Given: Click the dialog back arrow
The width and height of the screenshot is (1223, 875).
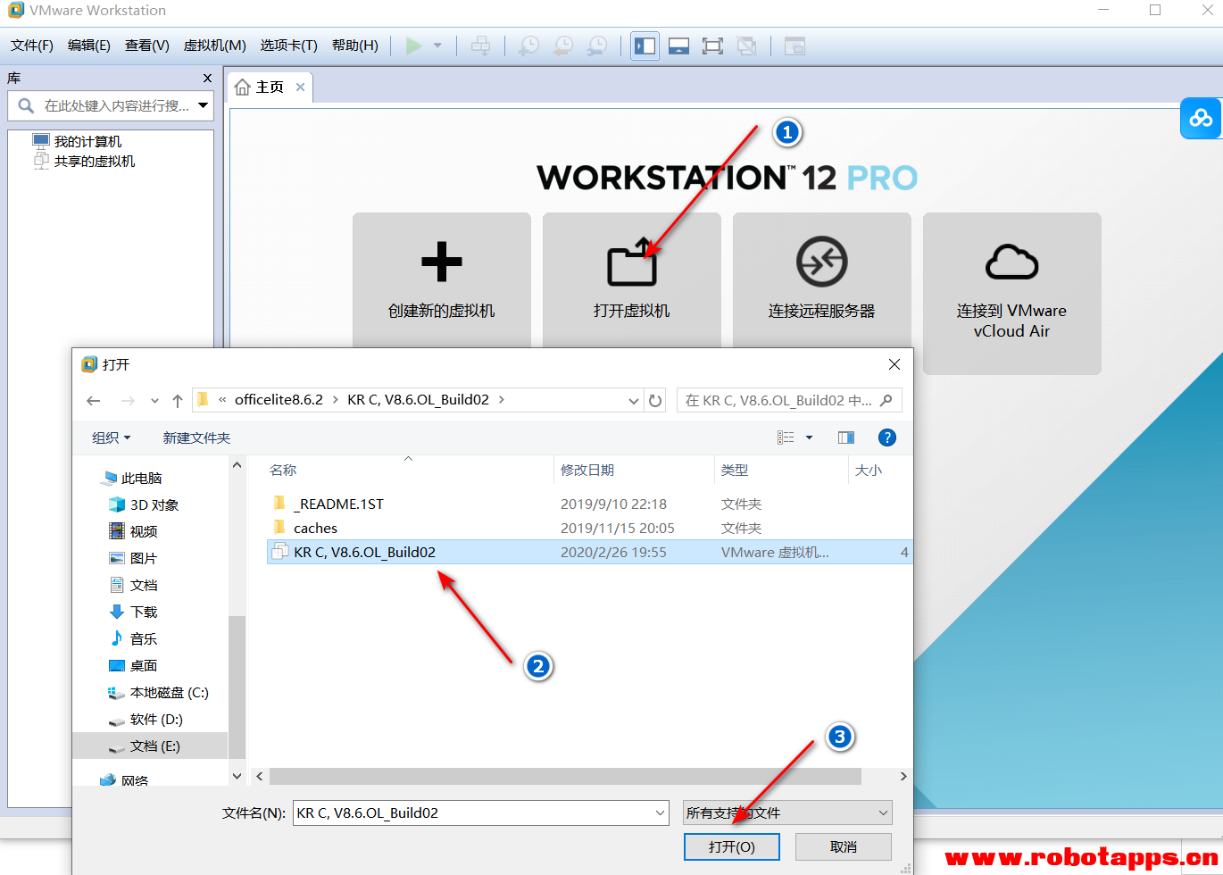Looking at the screenshot, I should coord(94,401).
